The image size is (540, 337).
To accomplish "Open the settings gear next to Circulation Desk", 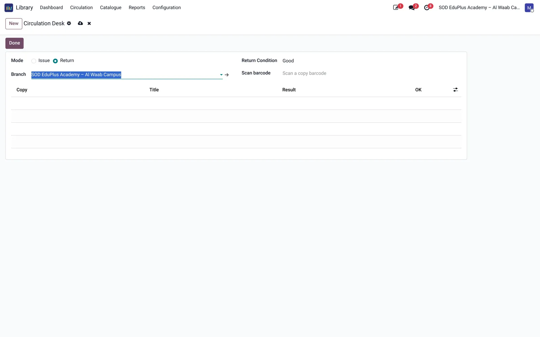I will [x=69, y=23].
